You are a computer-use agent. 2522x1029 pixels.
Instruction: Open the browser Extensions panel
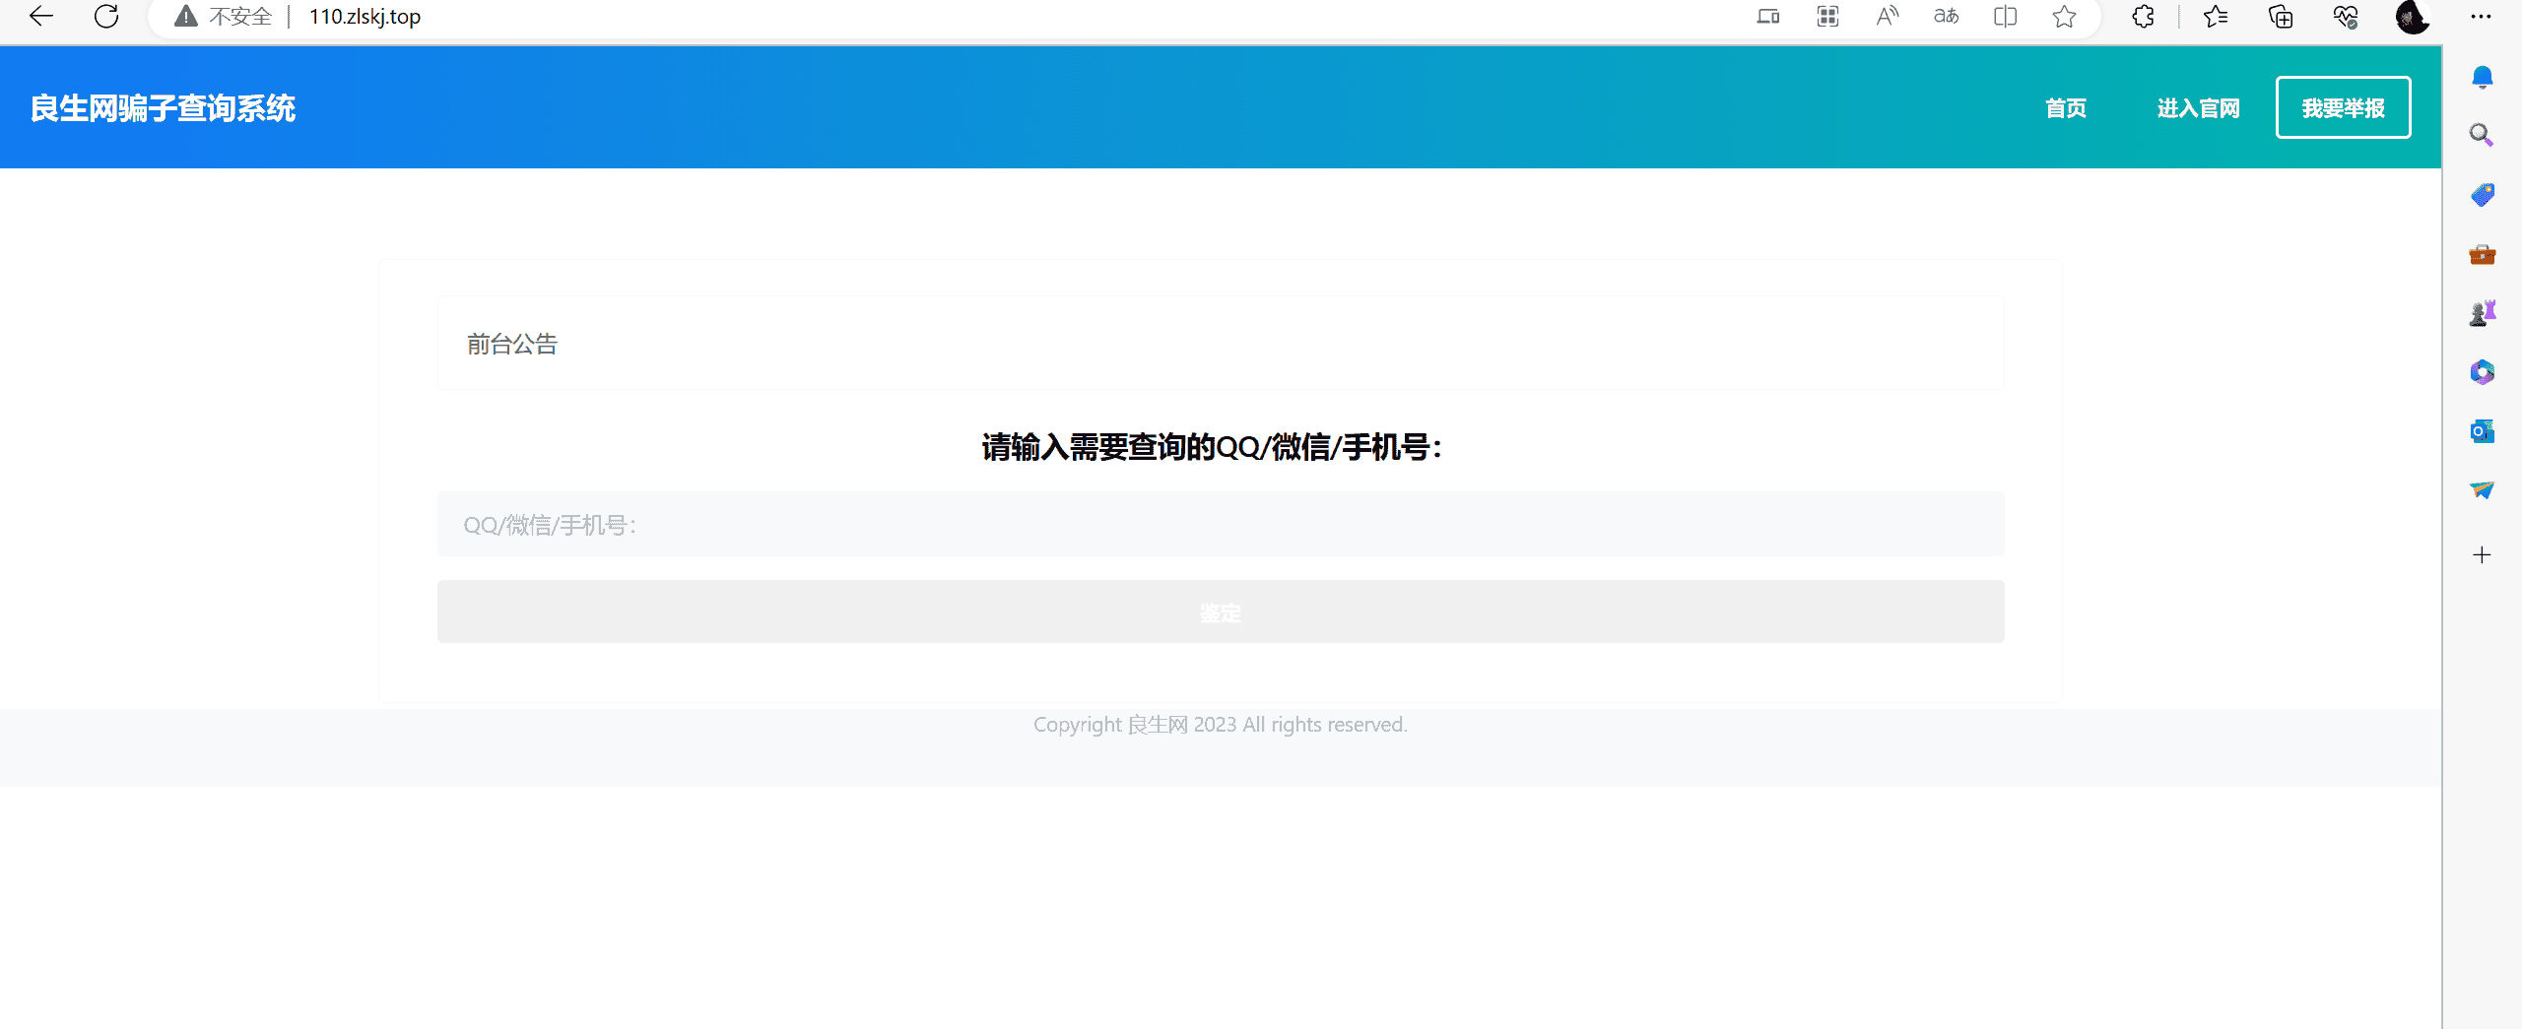[2142, 16]
